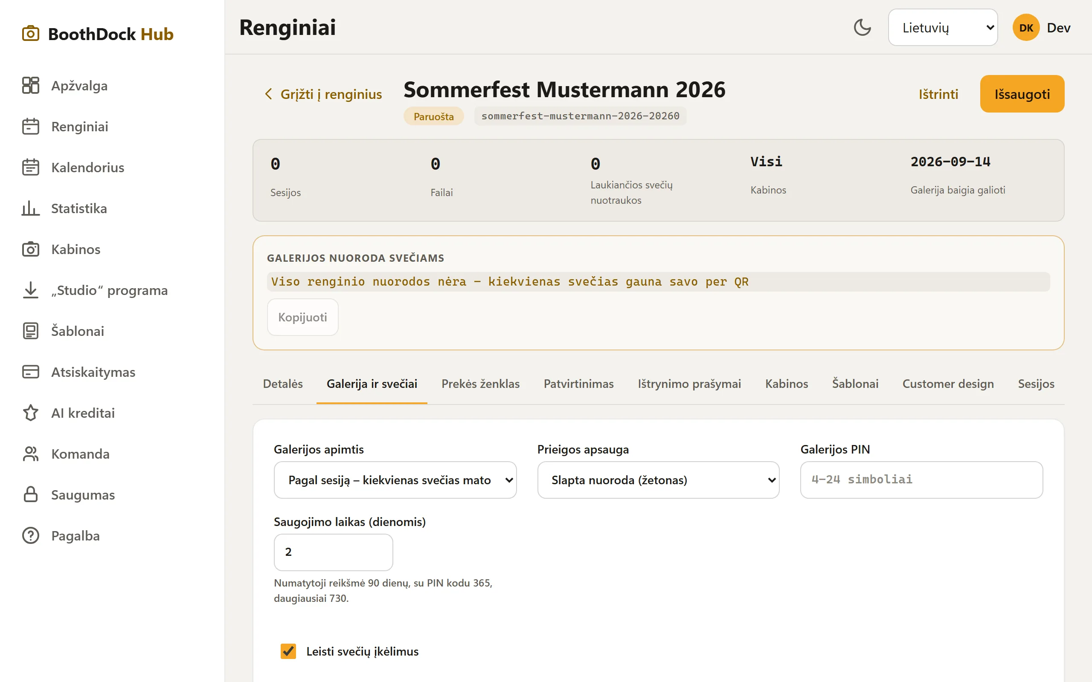Screen dimensions: 1092x682
Task: Focus the Galerijos PIN input field
Action: coord(921,480)
